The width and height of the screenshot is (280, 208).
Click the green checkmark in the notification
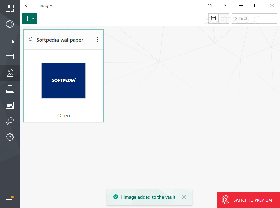[116, 197]
